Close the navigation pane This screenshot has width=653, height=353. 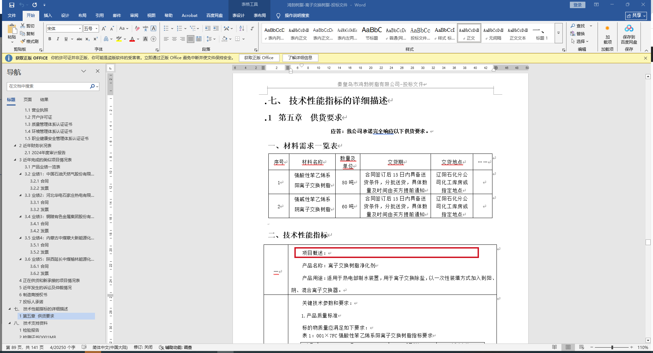click(98, 71)
